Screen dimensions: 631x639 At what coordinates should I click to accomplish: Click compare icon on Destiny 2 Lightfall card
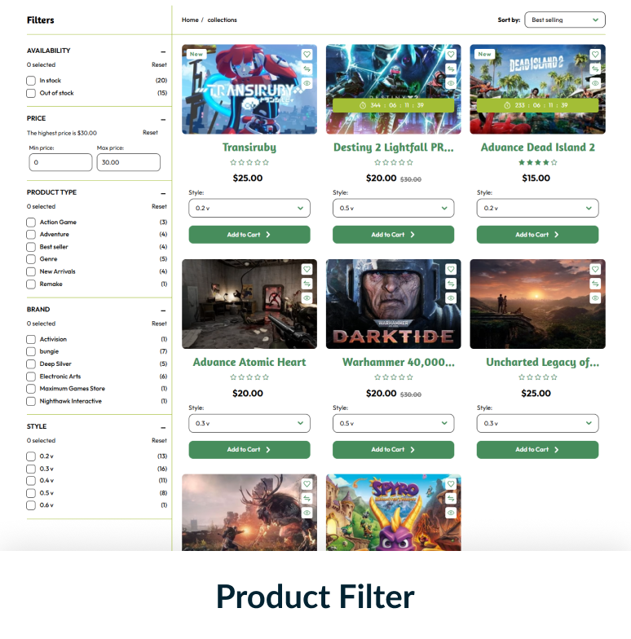(451, 68)
